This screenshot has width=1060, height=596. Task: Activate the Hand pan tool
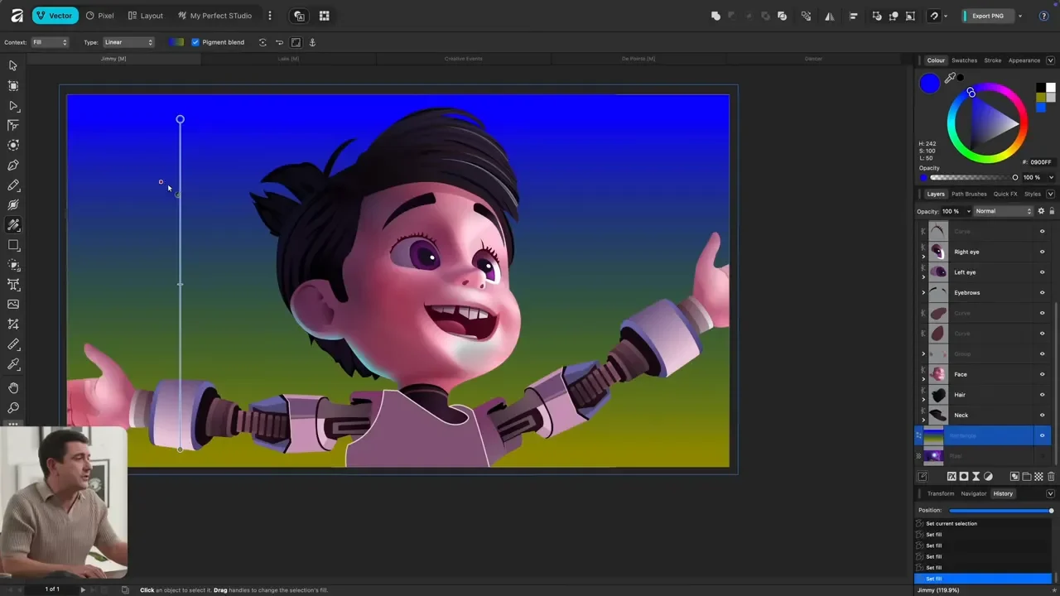(x=13, y=387)
